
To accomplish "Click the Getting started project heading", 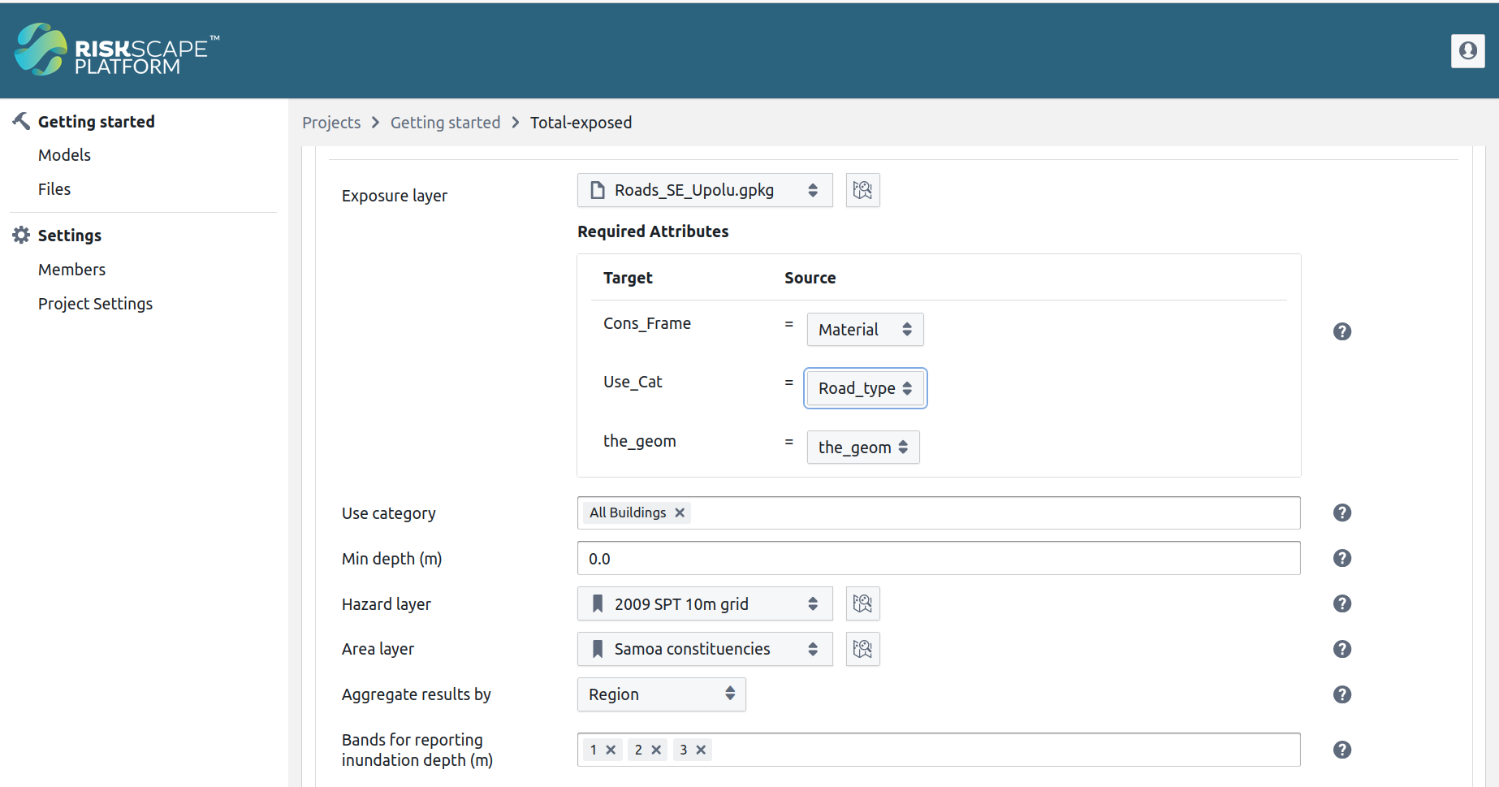I will tap(96, 122).
